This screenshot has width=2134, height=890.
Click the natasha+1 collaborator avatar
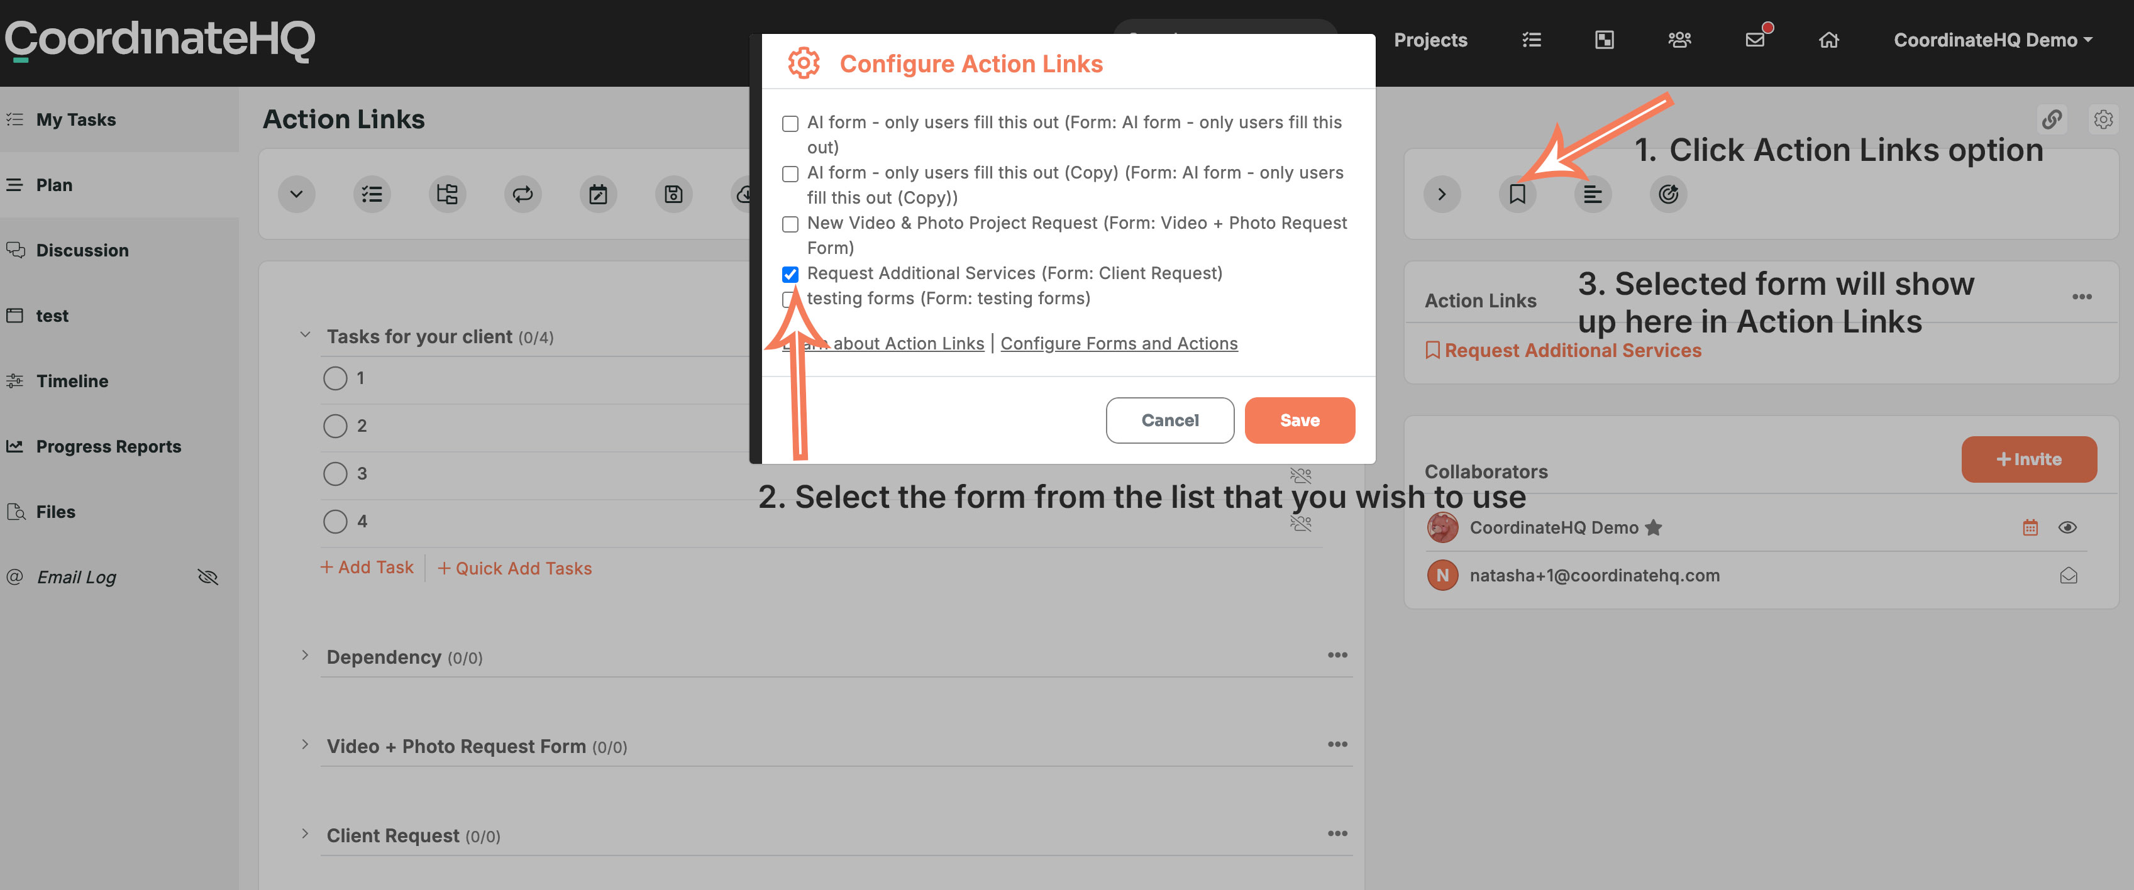pyautogui.click(x=1442, y=575)
